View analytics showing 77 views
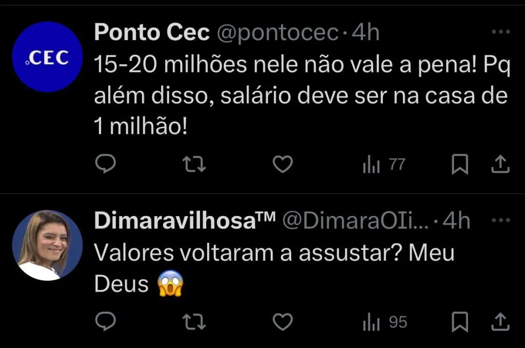Screen dimensions: 525x348 [384, 165]
